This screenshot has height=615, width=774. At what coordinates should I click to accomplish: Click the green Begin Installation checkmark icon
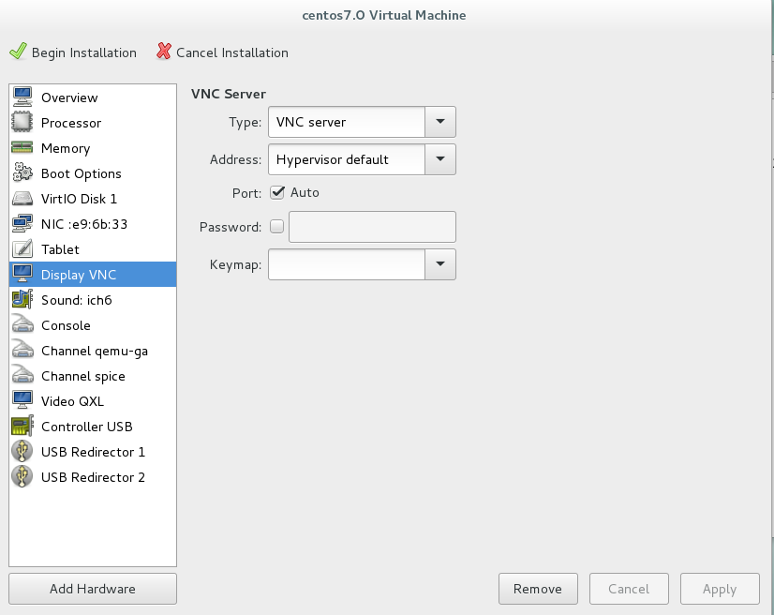17,52
